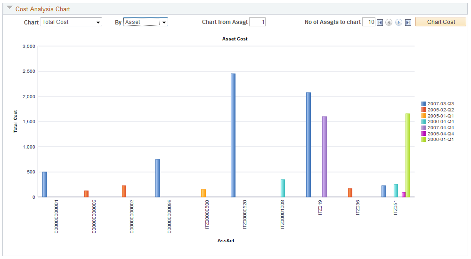Click the 2007-03-Q3 legend swatch

tap(423, 104)
